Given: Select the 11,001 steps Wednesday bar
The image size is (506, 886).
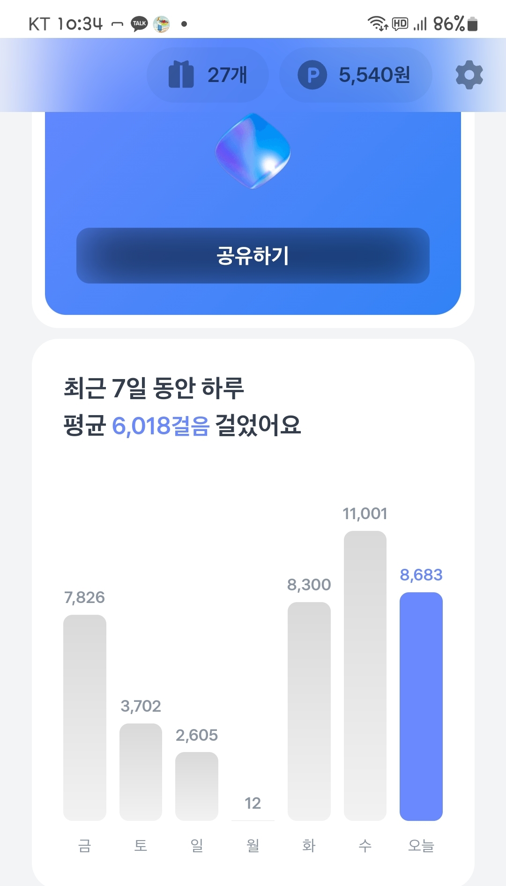Looking at the screenshot, I should (365, 675).
